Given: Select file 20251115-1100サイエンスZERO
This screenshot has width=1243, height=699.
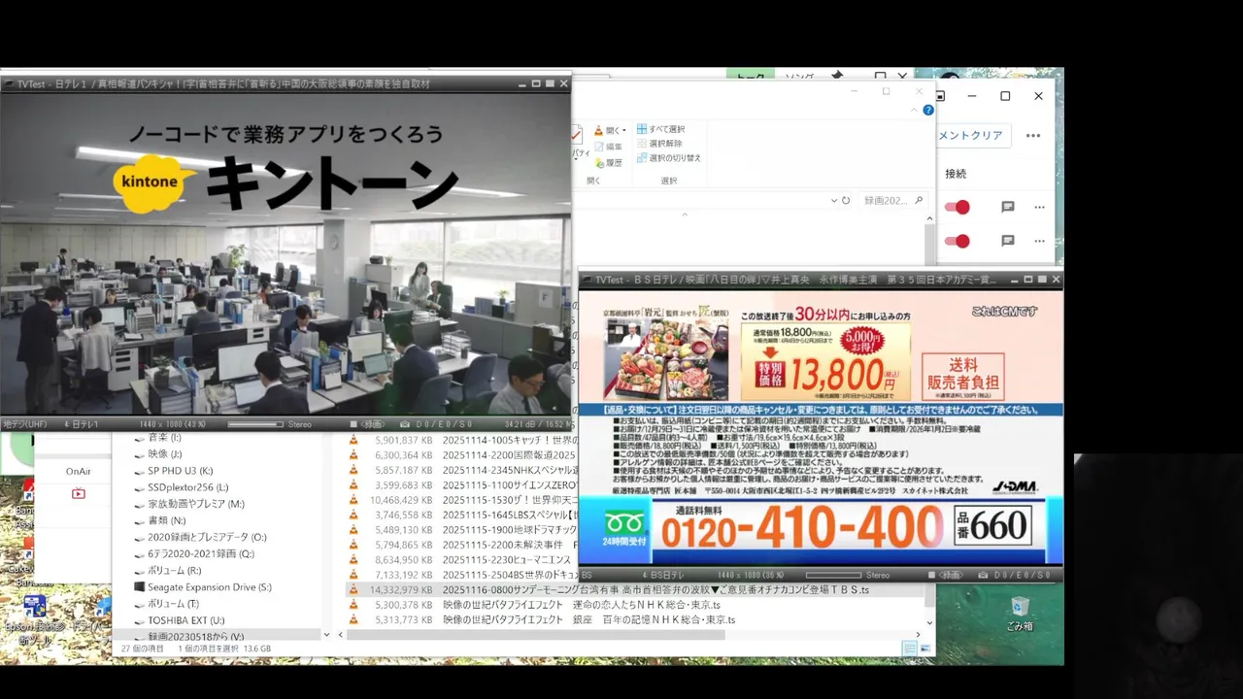Looking at the screenshot, I should pyautogui.click(x=511, y=484).
